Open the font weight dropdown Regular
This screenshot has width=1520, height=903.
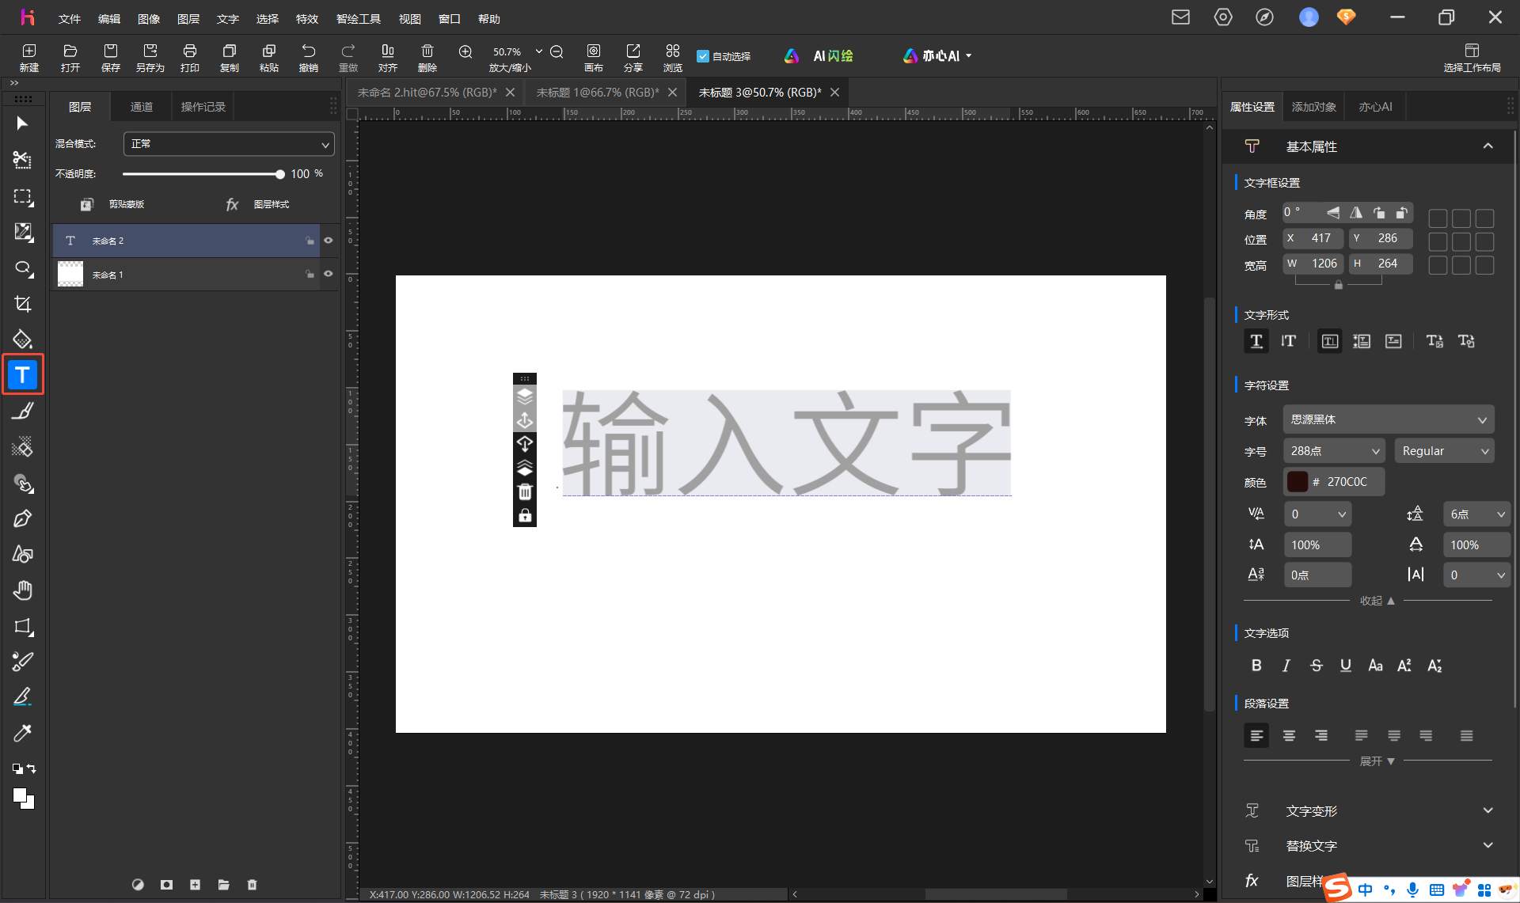1444,451
